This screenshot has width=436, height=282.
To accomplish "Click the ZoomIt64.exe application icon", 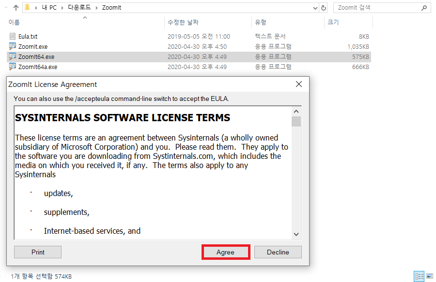I will click(x=13, y=56).
